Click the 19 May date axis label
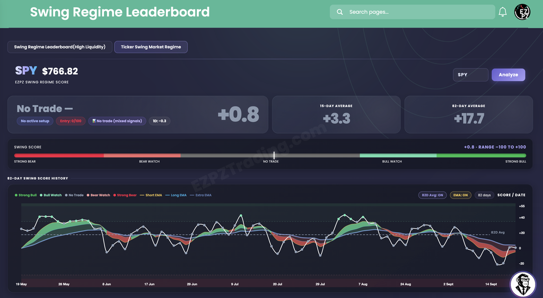 (21, 284)
